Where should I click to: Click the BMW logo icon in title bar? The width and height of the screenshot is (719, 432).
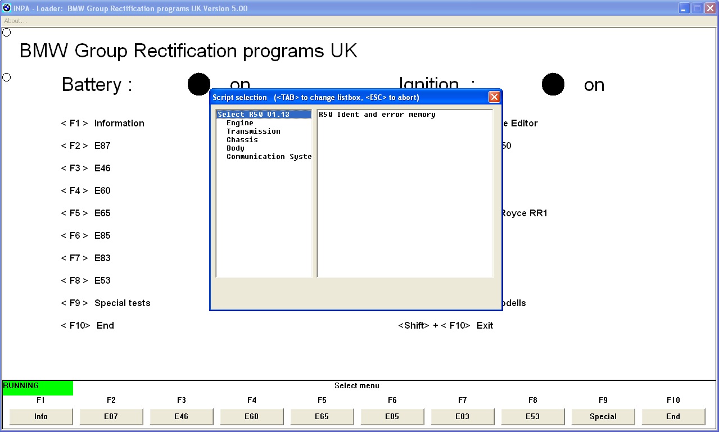7,8
